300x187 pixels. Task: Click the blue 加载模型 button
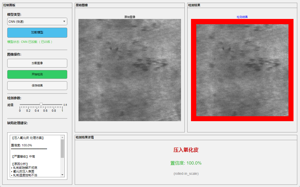(x=37, y=32)
